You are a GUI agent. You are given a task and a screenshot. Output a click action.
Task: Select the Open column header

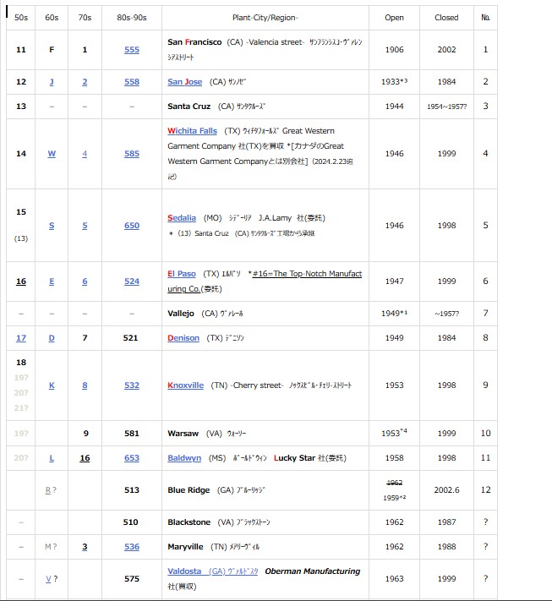[x=394, y=18]
